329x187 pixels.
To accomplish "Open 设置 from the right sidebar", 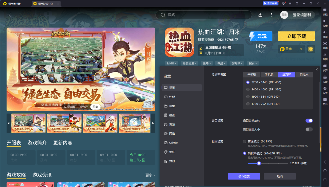I will [325, 88].
